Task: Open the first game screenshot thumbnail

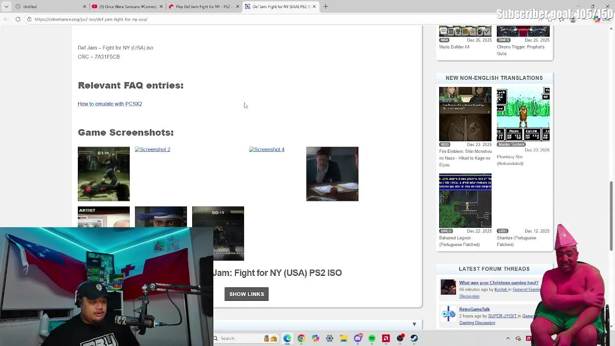Action: (x=104, y=174)
